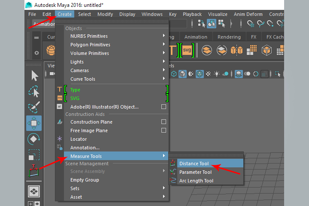This screenshot has height=206, width=309.
Task: Create a Locator from the menu
Action: pos(79,139)
